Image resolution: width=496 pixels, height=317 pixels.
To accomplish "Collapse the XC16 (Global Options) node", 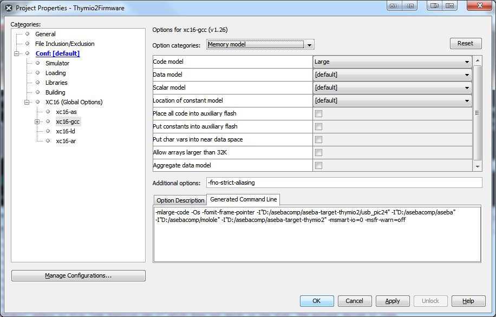I will pyautogui.click(x=27, y=102).
